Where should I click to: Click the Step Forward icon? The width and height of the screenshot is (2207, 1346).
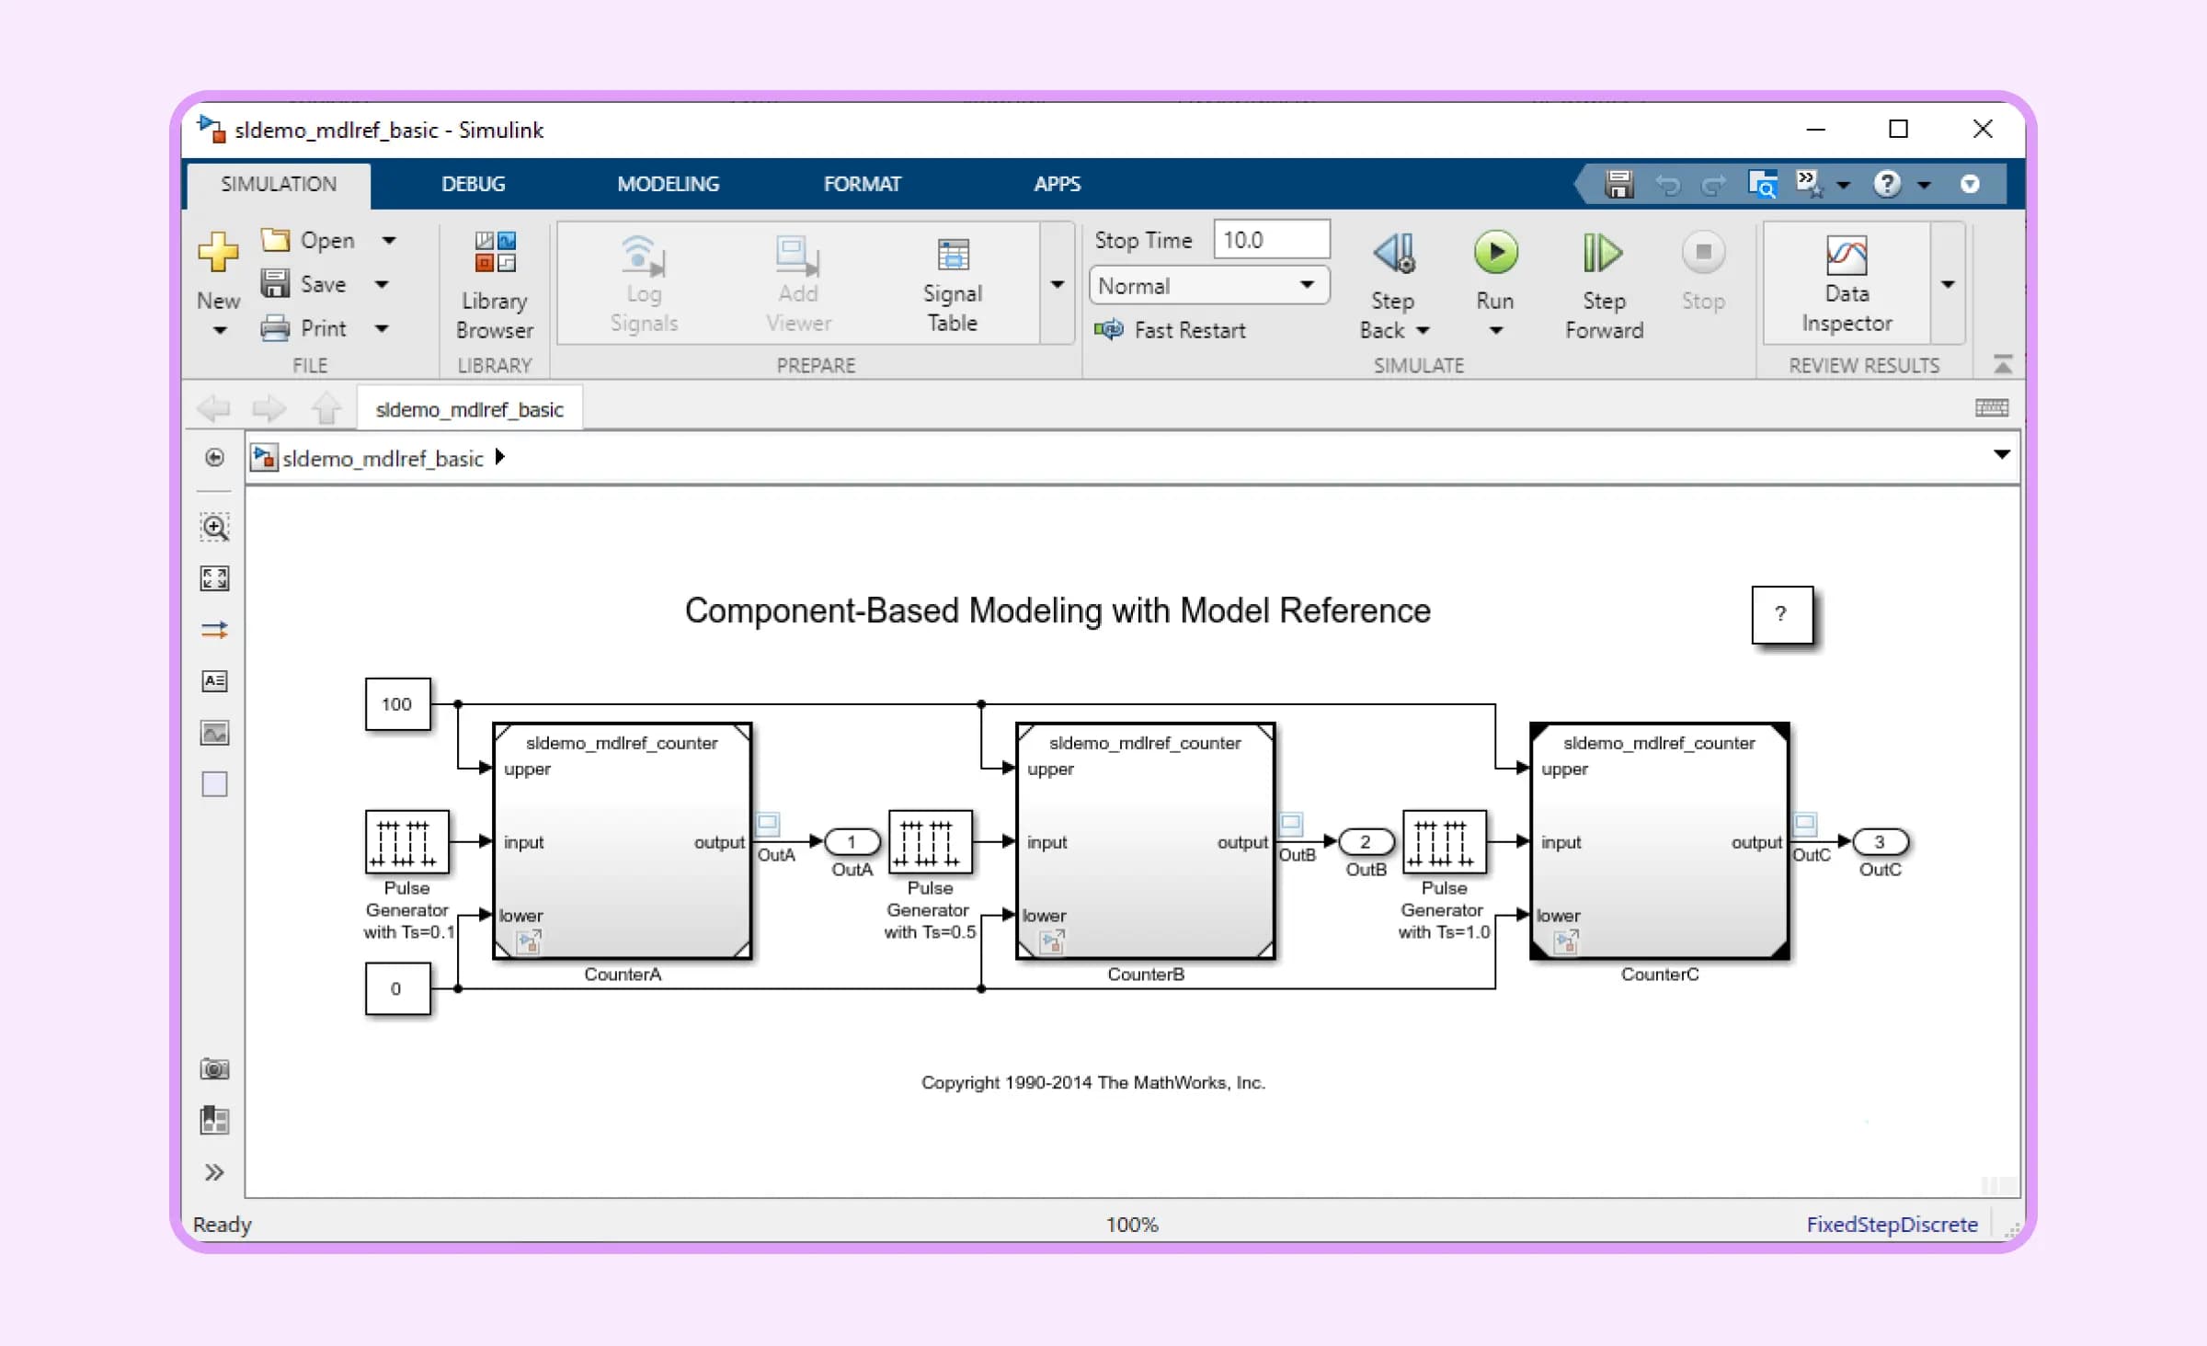click(x=1603, y=254)
